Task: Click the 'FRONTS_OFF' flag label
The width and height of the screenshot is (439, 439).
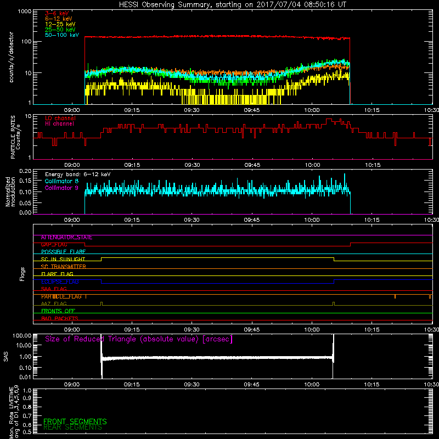Action: [58, 311]
